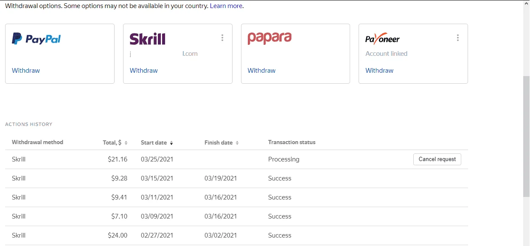Click the 03/25/2021 start date
530x246 pixels.
(157, 159)
